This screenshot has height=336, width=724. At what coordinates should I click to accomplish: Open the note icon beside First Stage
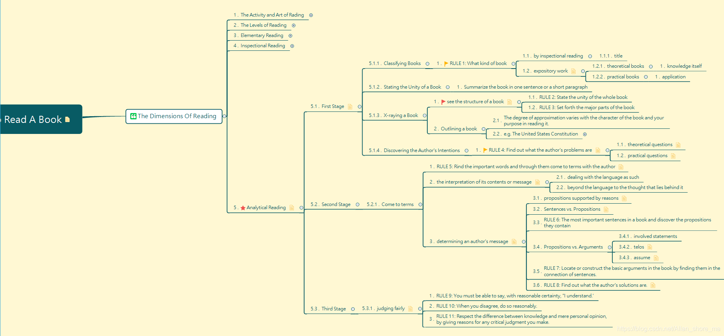(350, 106)
